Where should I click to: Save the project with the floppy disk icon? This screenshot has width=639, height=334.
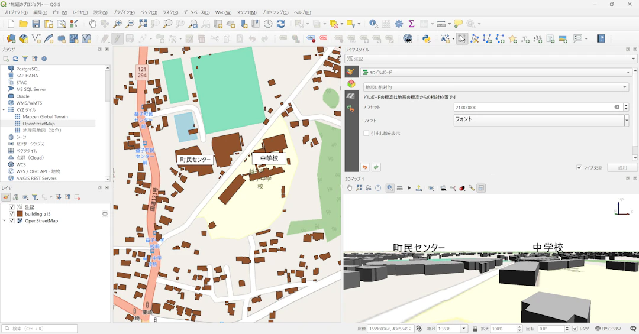(x=36, y=24)
